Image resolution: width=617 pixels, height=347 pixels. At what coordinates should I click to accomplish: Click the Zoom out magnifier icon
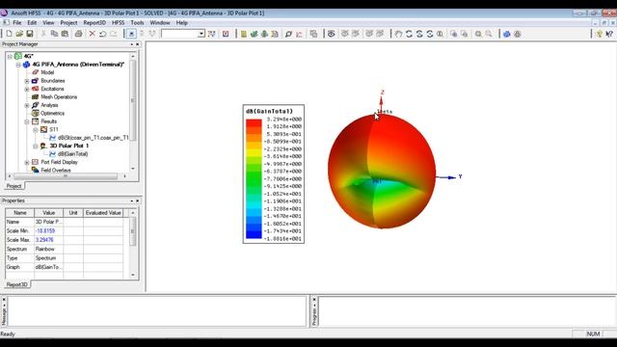point(489,35)
